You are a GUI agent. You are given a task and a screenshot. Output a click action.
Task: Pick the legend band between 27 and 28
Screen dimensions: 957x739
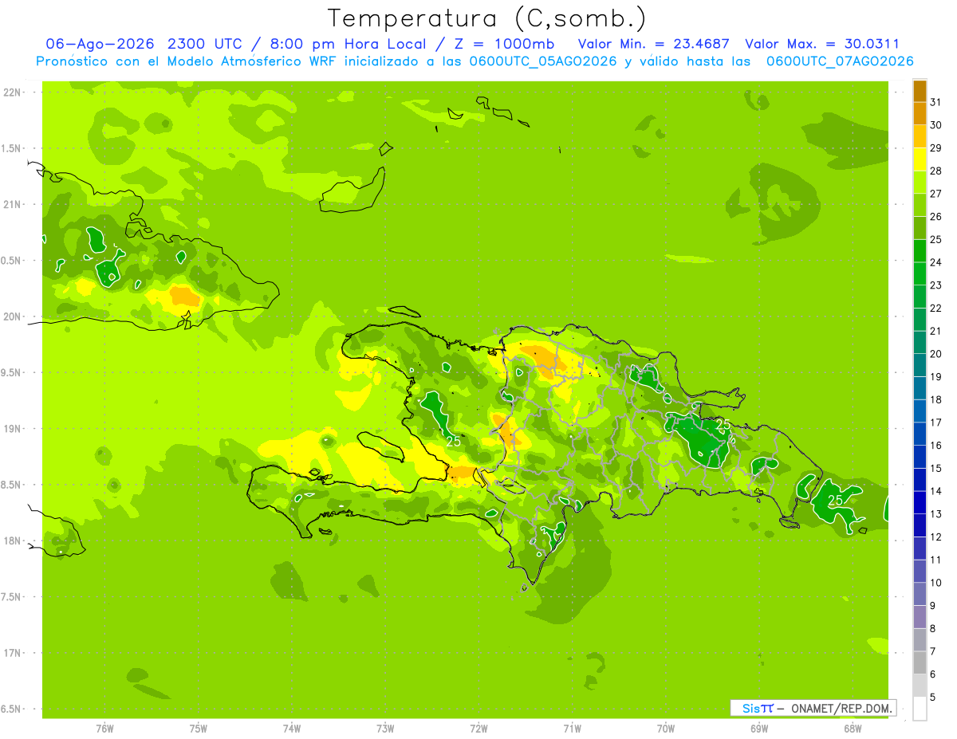pyautogui.click(x=920, y=182)
